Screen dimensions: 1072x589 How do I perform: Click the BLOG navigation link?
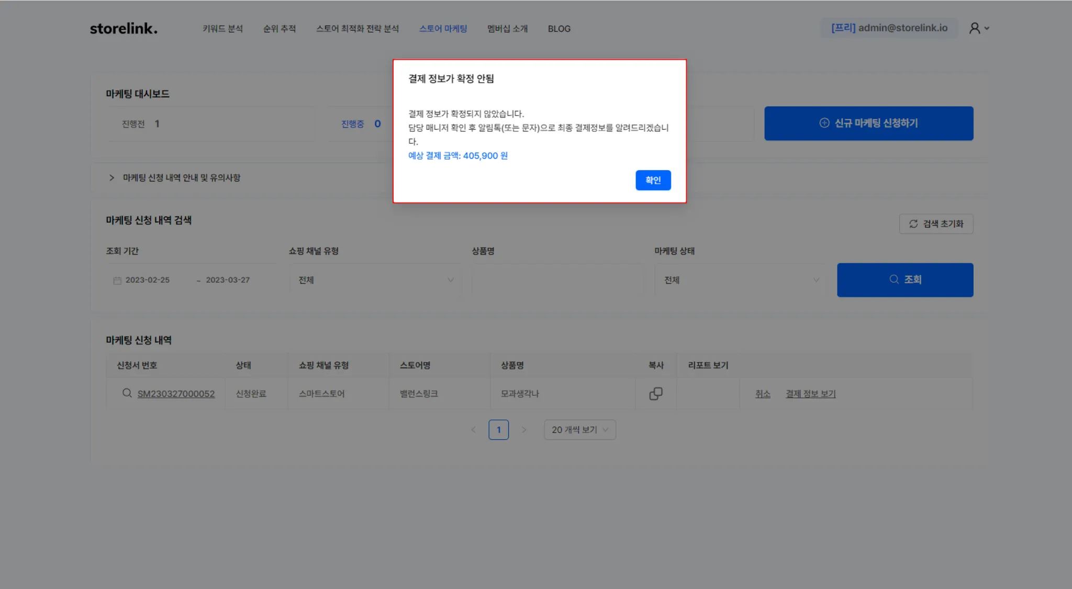coord(559,29)
